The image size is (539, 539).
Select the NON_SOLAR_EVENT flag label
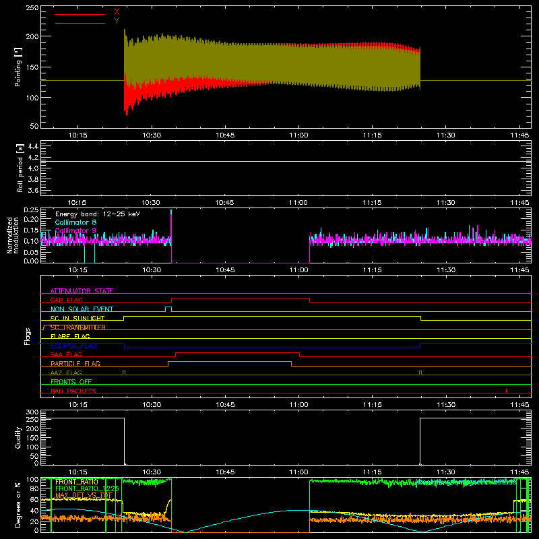[82, 309]
